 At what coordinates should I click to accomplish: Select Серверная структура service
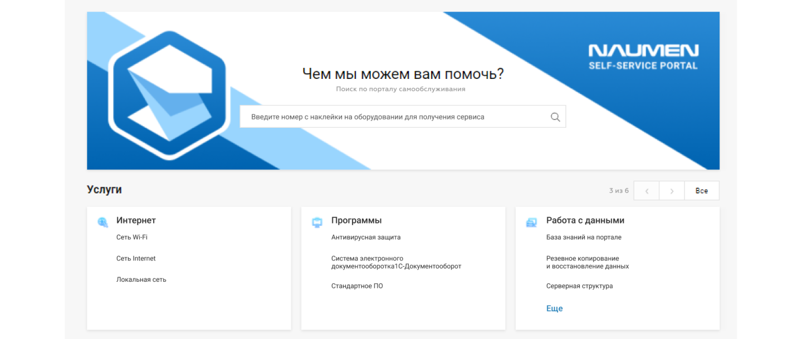pyautogui.click(x=579, y=286)
